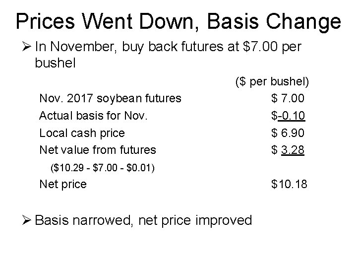Image resolution: width=357 pixels, height=268 pixels.
Task: Click the "$ 6.90" cash price value
Action: coord(288,133)
